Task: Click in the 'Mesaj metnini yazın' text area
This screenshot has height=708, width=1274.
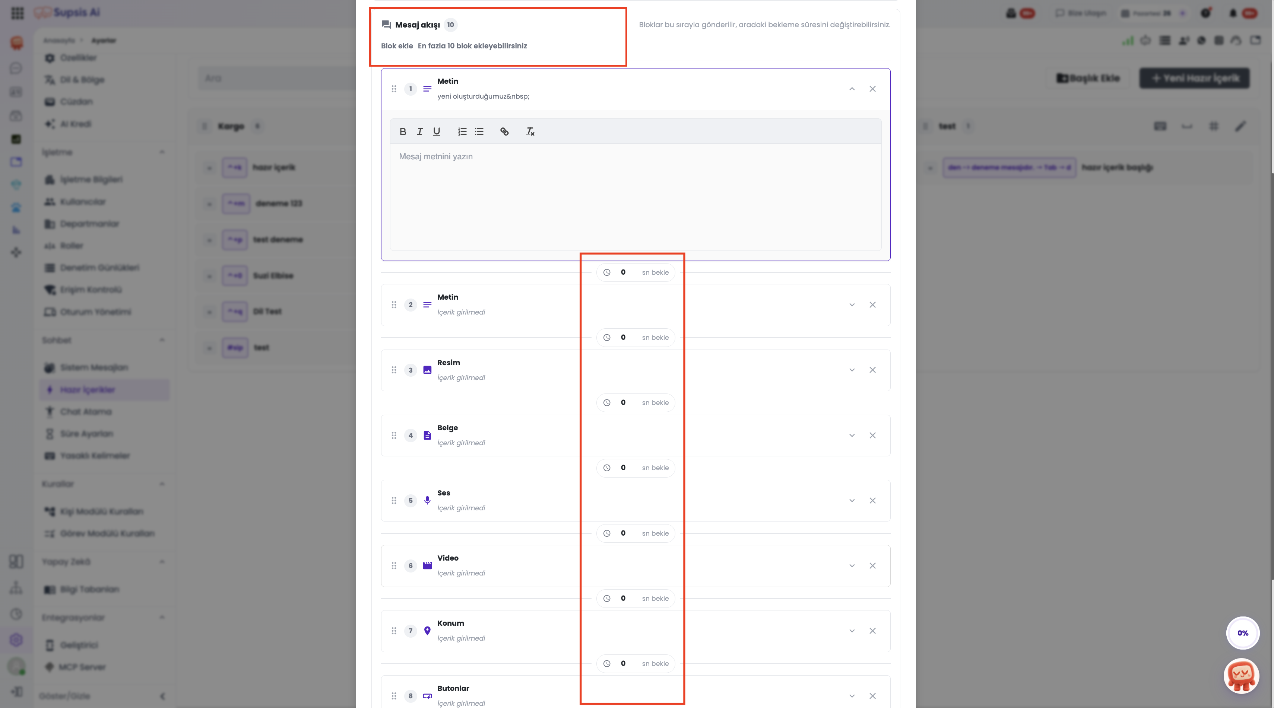Action: pyautogui.click(x=636, y=197)
